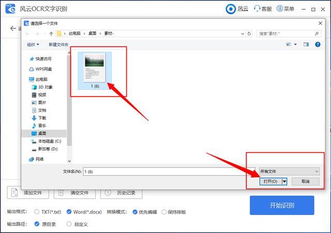
Task: Select 网络 in the sidebar
Action: click(36, 159)
